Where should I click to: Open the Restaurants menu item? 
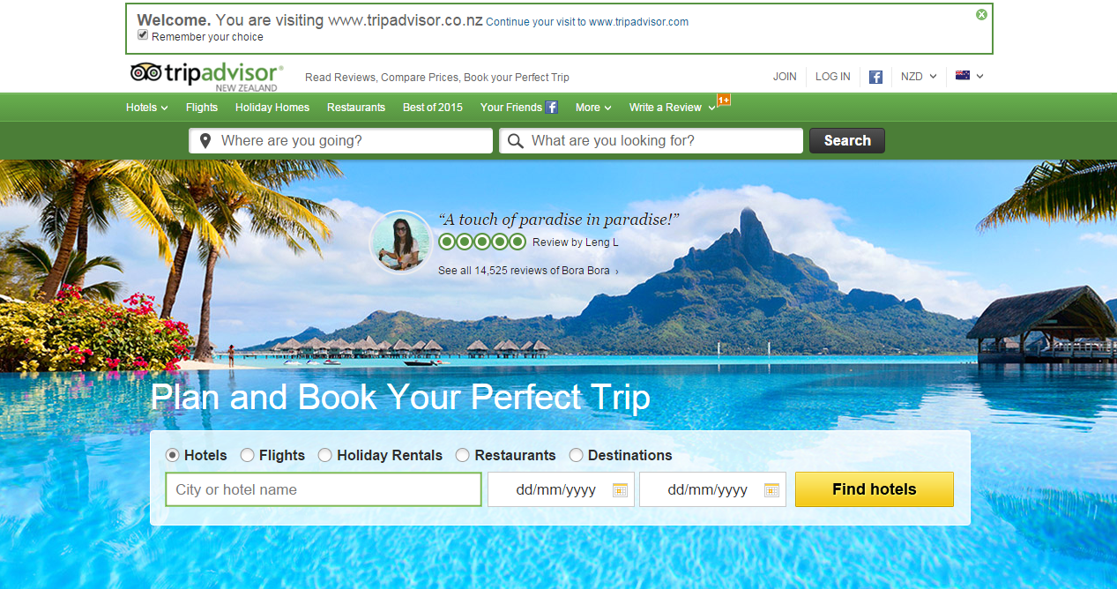point(356,108)
